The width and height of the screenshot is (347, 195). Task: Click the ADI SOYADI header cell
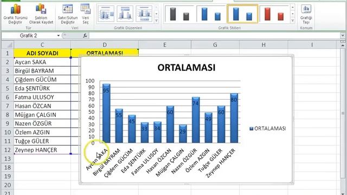(42, 53)
